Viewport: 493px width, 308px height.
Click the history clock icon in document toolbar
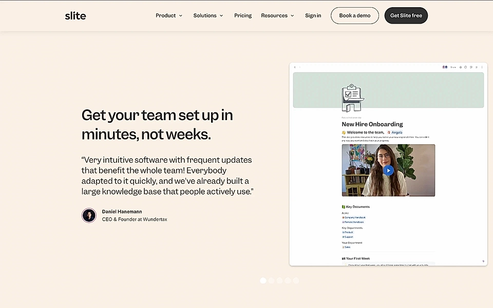[465, 67]
